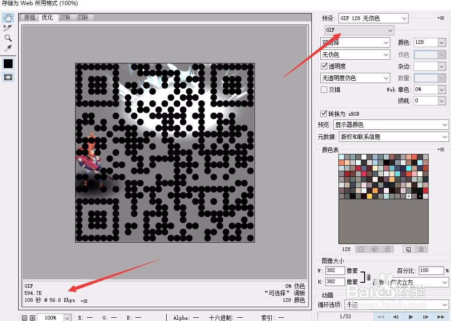Screen dimensions: 451x321
Task: Create new color in the color table
Action: coord(408,249)
